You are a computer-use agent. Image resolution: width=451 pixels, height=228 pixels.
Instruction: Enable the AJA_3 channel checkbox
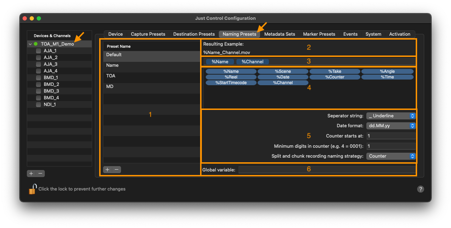point(38,64)
